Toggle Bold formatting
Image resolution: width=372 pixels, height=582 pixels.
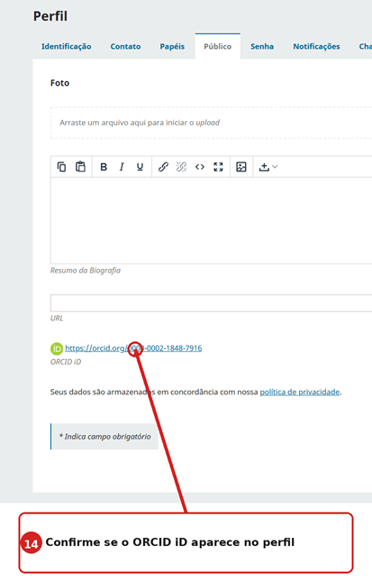click(104, 167)
